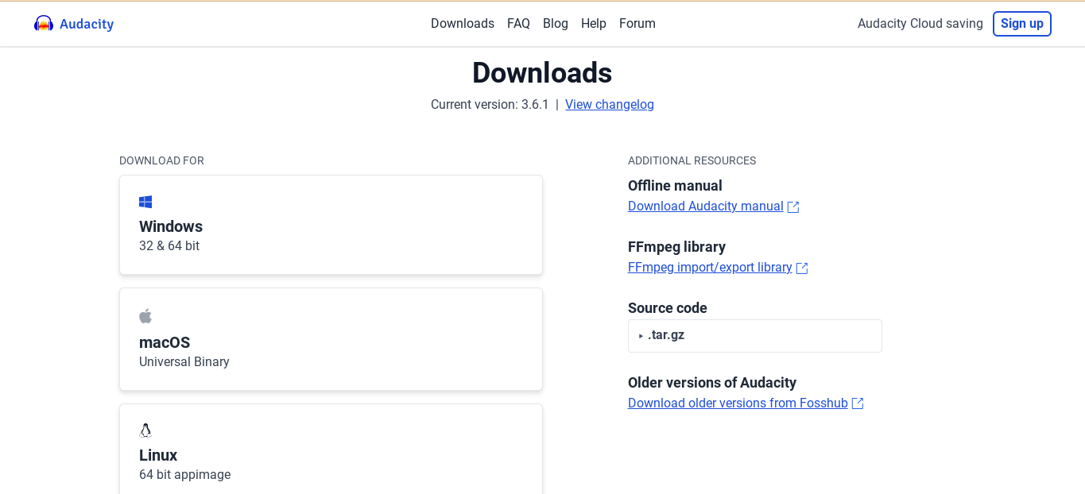Open the Downloads nav item
Image resolution: width=1085 pixels, height=494 pixels.
[463, 24]
